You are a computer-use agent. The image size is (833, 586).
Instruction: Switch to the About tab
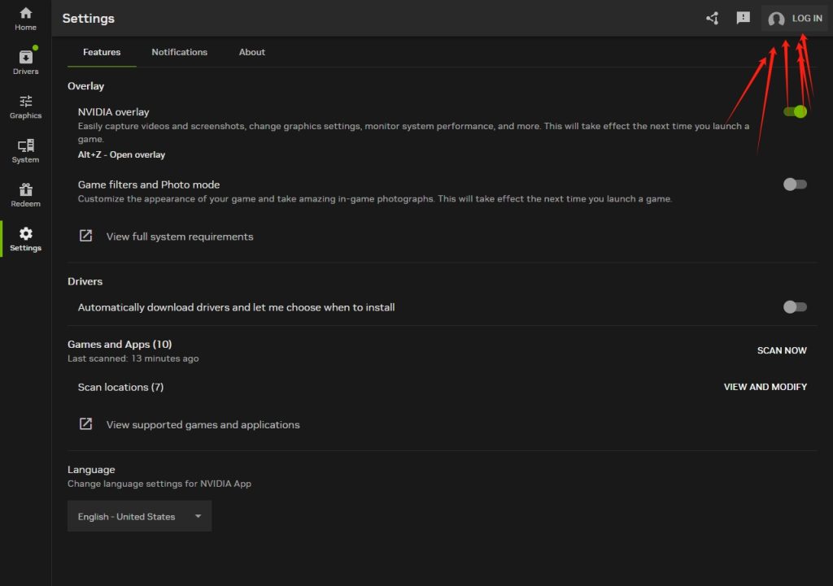pos(252,52)
